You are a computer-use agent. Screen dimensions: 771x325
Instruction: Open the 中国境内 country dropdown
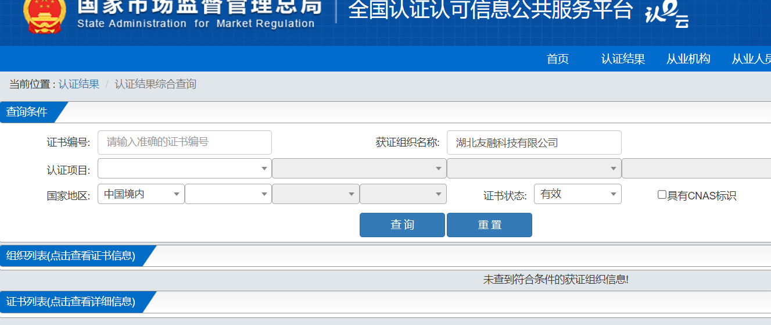coord(141,194)
